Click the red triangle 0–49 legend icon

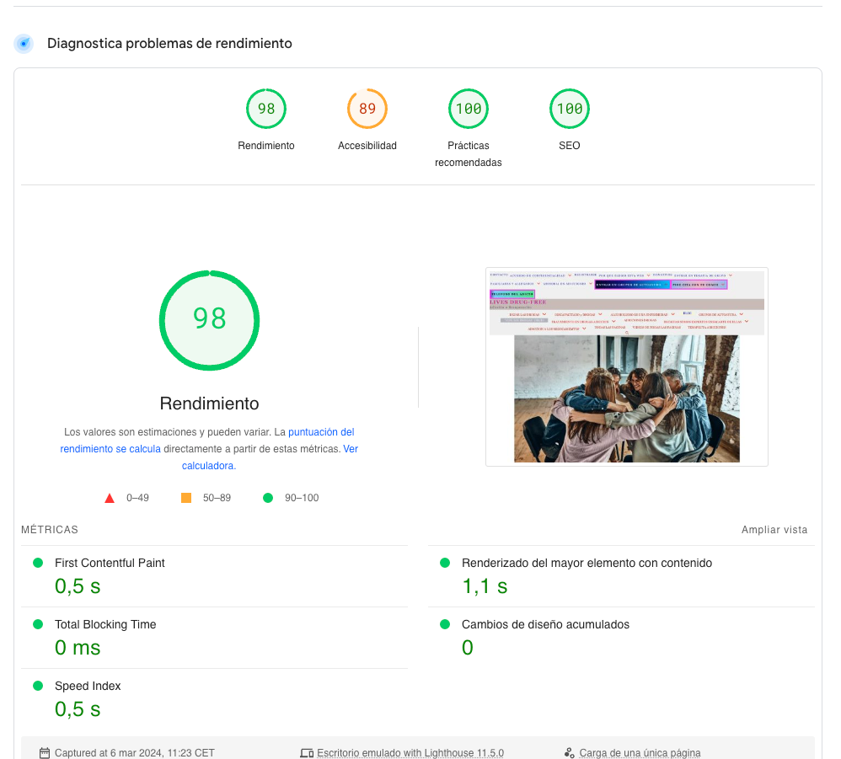pos(110,498)
